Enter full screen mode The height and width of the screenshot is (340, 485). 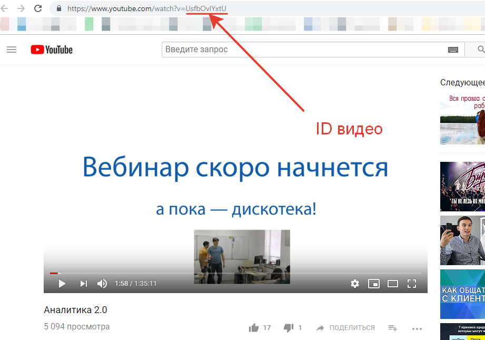(x=412, y=284)
